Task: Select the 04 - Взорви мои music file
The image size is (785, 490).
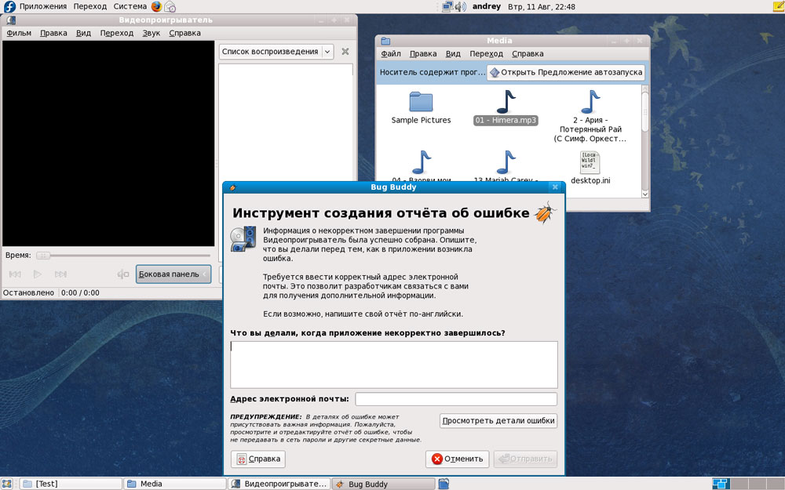Action: [x=421, y=162]
